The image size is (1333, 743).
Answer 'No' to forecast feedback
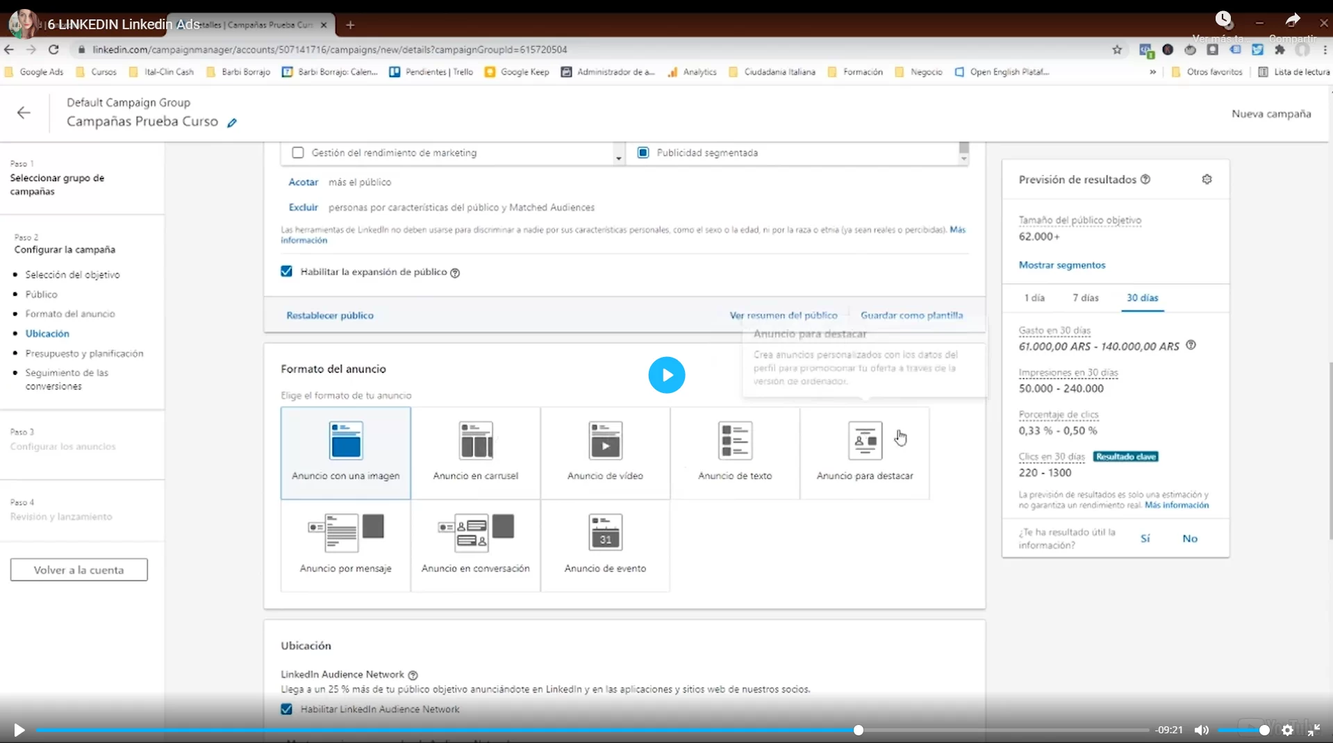pos(1190,538)
